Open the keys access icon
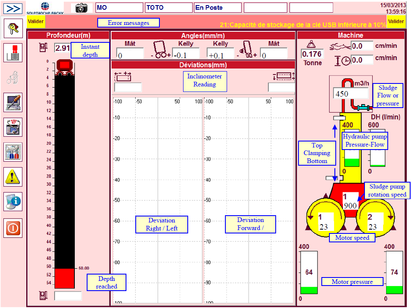The width and height of the screenshot is (411, 308). 13,28
